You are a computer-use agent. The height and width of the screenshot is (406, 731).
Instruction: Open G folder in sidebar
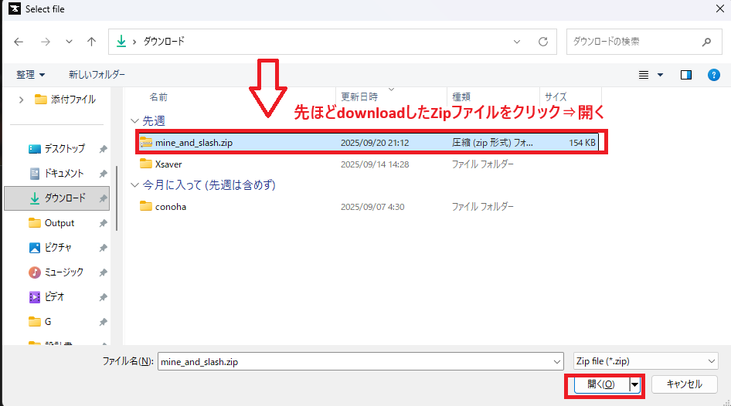click(40, 322)
